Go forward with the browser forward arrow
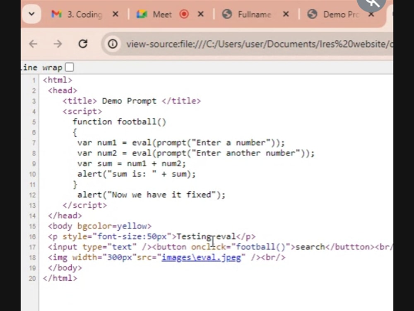The image size is (414, 311). tap(58, 44)
